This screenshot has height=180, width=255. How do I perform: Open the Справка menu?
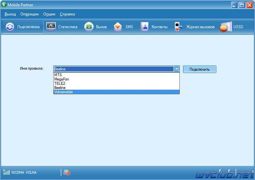[x=67, y=14]
